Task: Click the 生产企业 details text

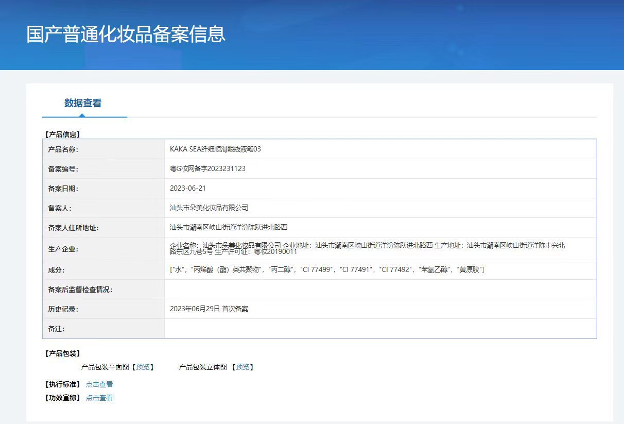Action: (367, 248)
